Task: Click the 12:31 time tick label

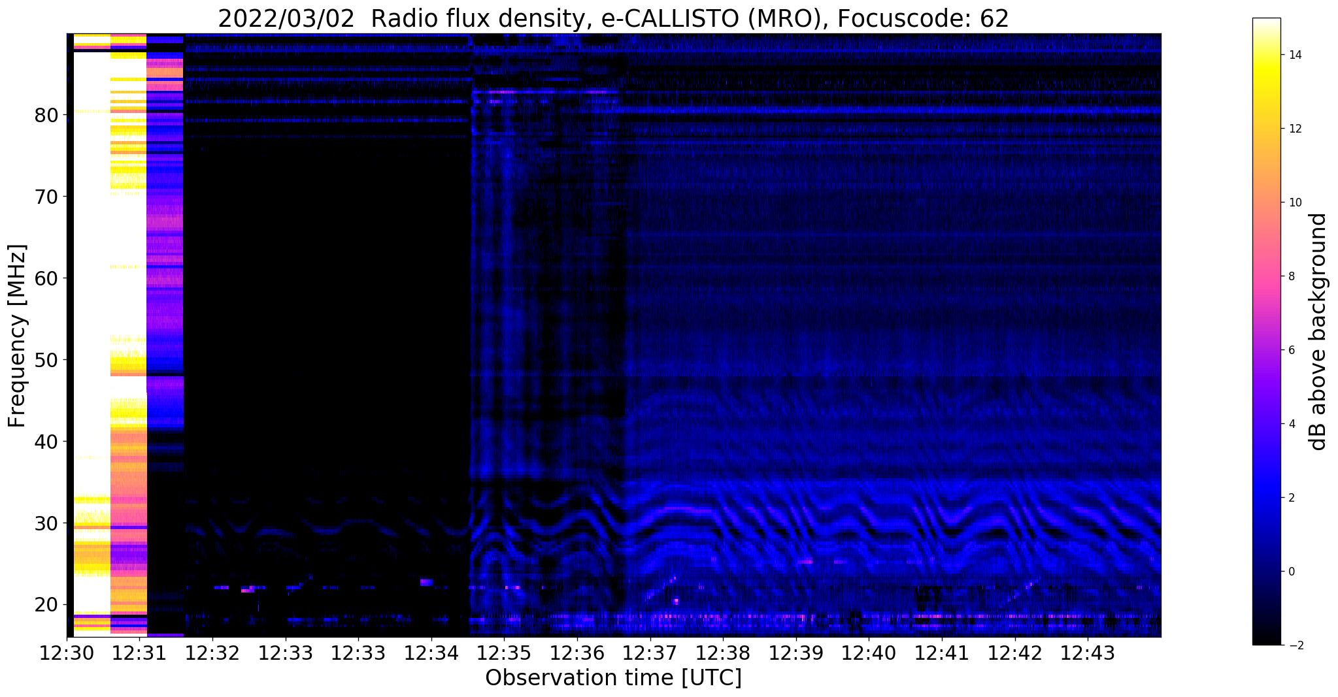Action: pos(139,653)
